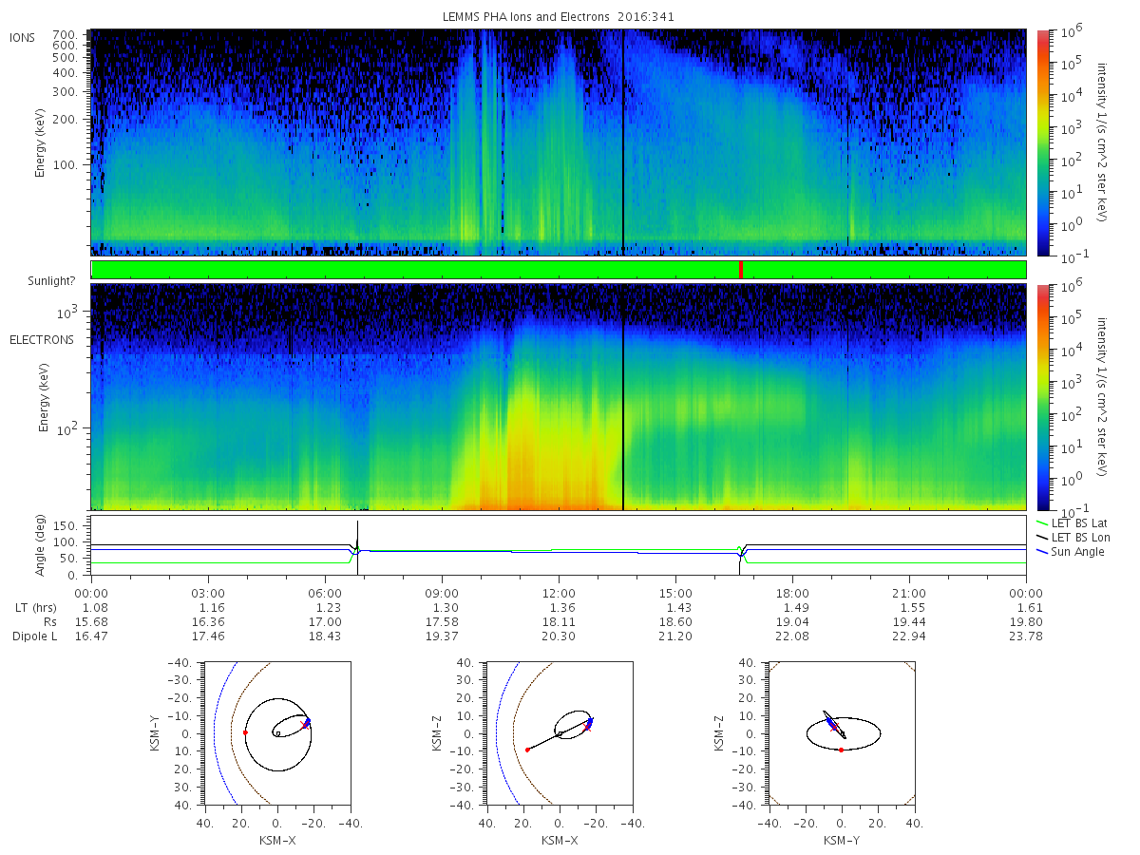
Task: Click the Rs value 19.80
Action: (1026, 622)
